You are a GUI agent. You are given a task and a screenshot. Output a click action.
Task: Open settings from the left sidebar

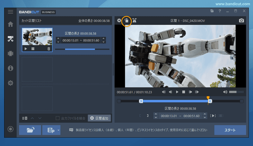[x=10, y=83]
